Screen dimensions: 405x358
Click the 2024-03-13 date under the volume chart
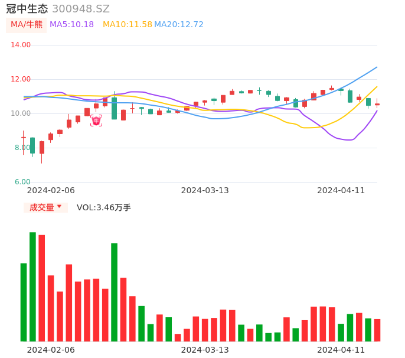coord(205,350)
